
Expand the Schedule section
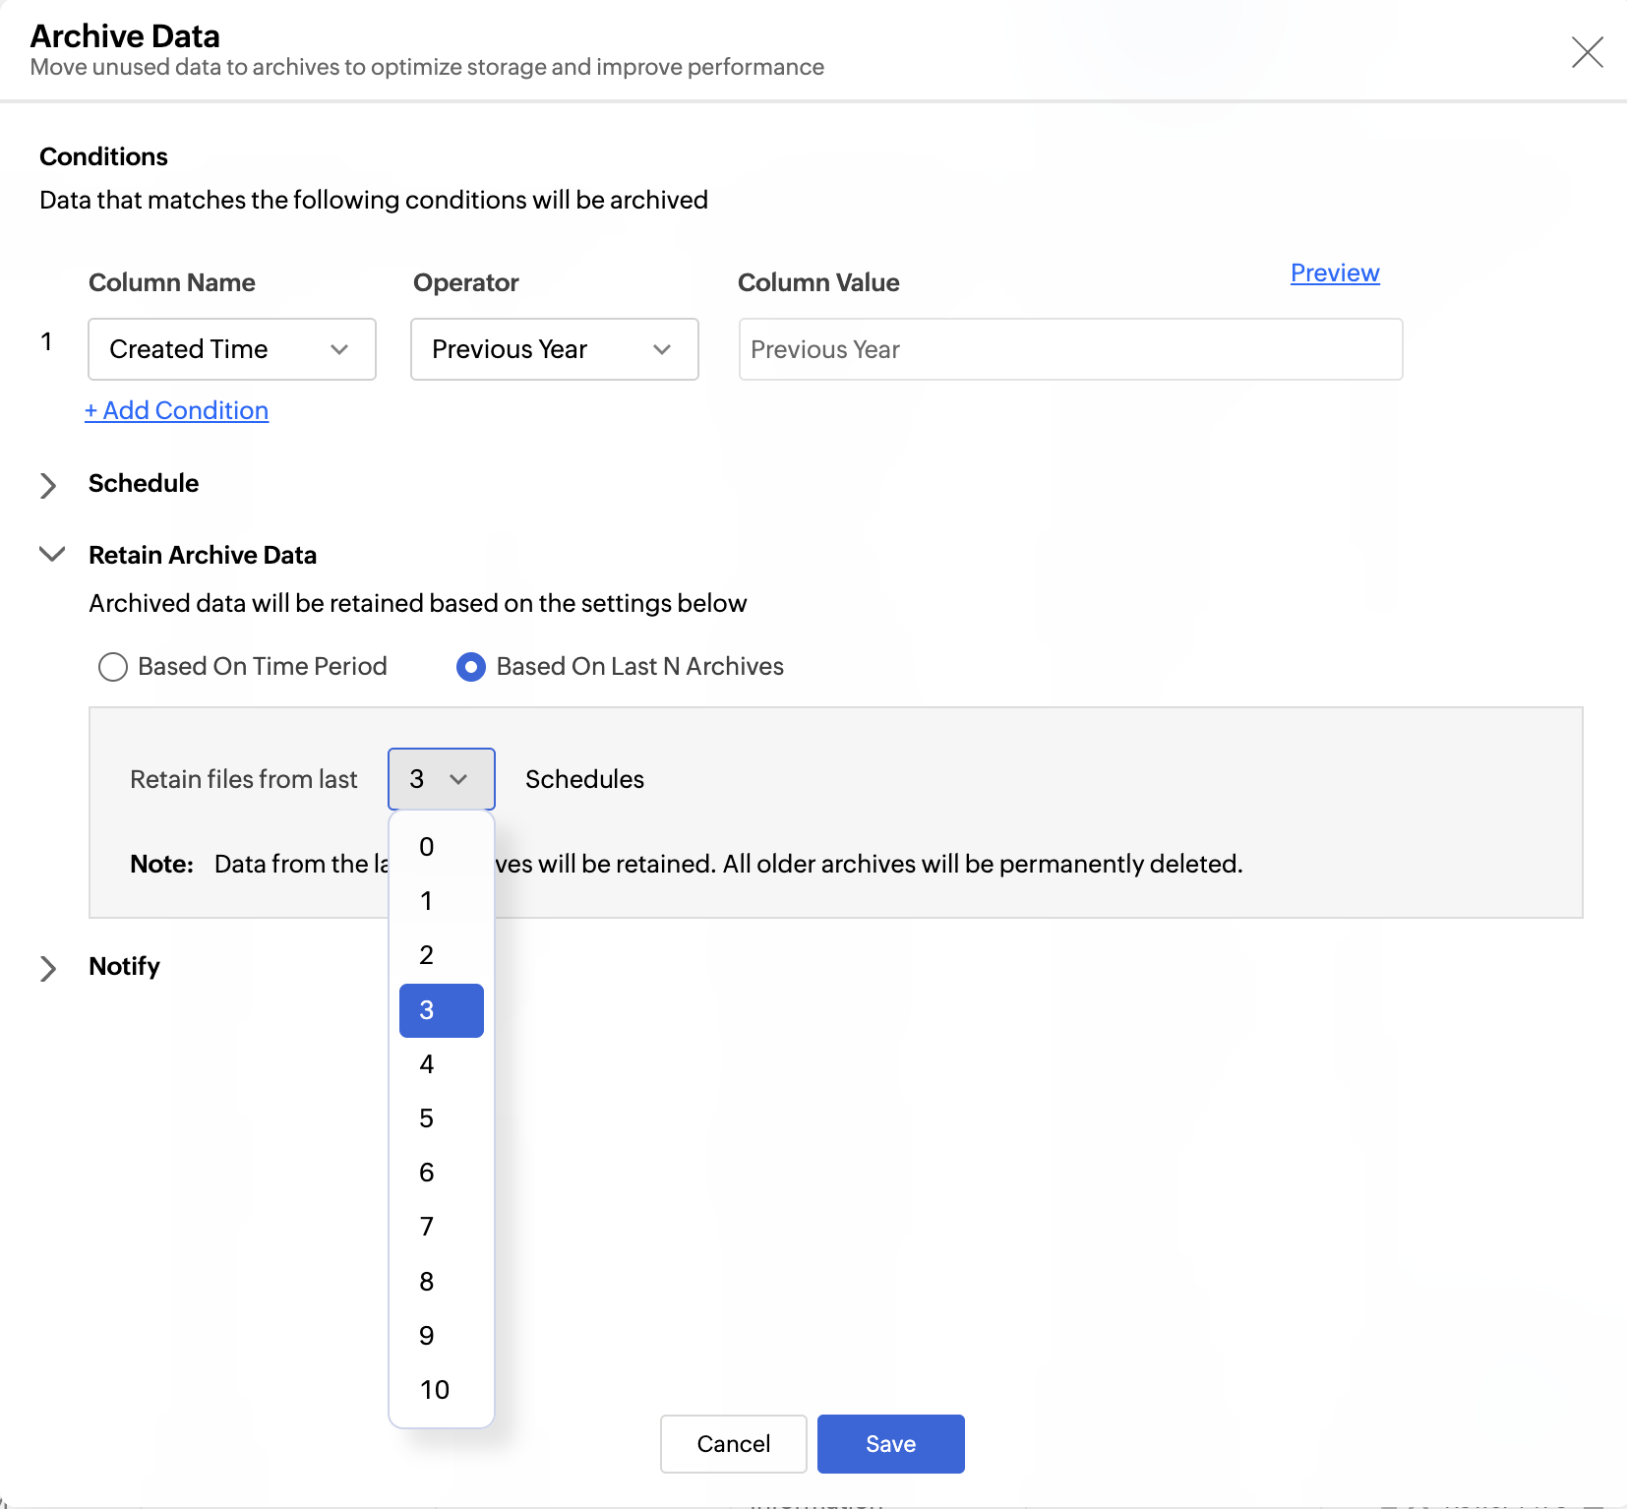[48, 485]
